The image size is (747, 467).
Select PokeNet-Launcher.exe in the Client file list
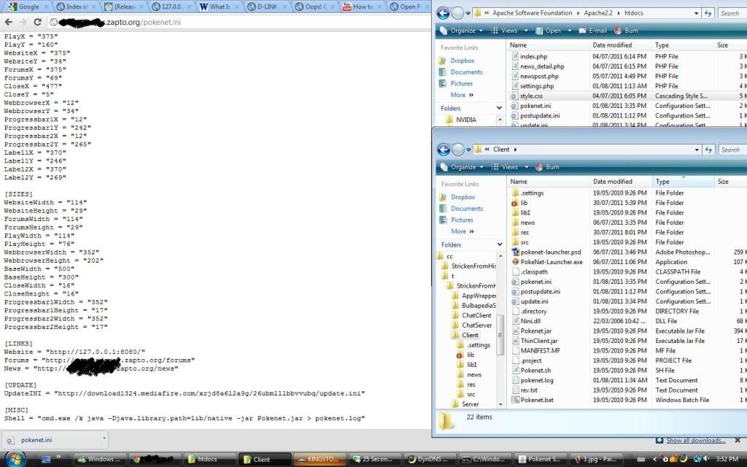(551, 261)
